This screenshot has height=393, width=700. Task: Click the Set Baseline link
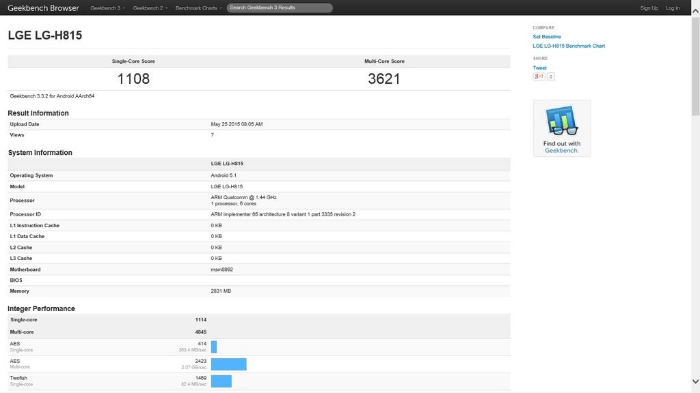click(547, 37)
